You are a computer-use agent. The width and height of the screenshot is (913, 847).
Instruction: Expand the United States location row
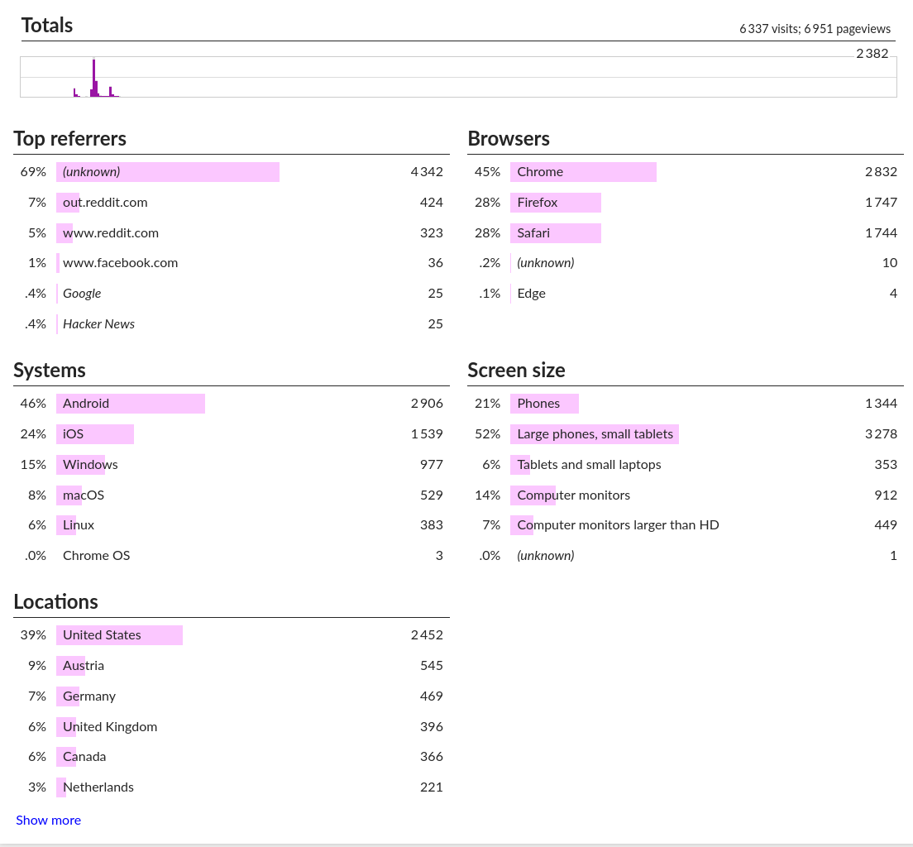[102, 635]
